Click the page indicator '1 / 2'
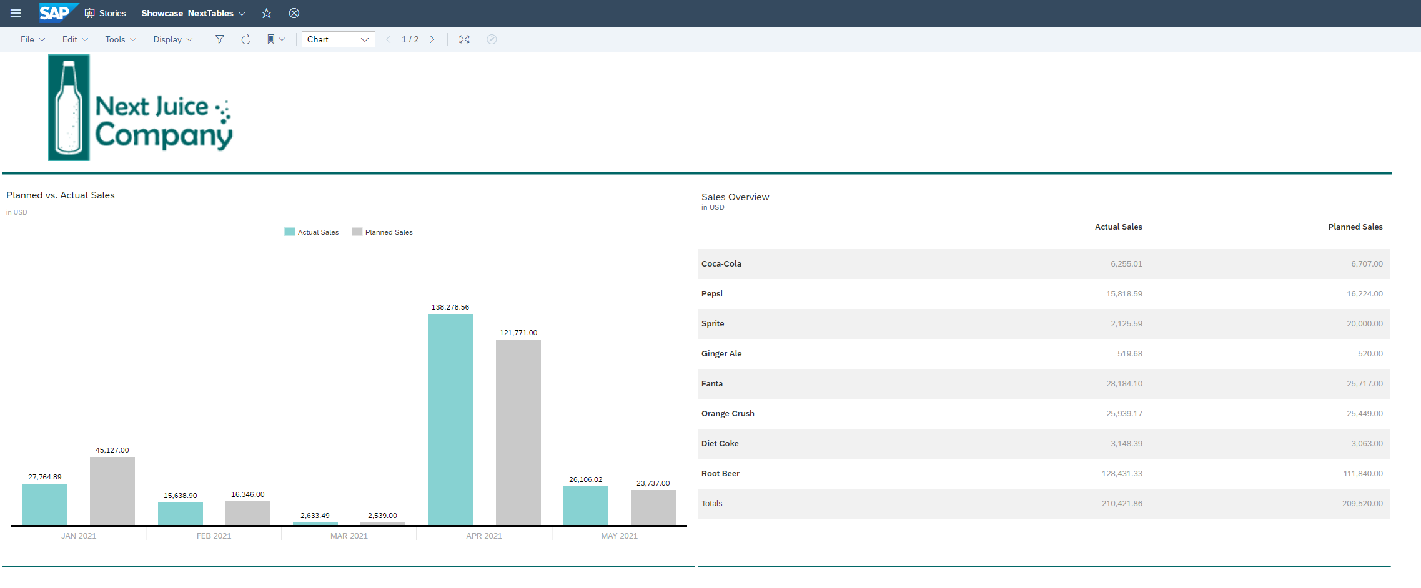The width and height of the screenshot is (1421, 588). (x=410, y=39)
